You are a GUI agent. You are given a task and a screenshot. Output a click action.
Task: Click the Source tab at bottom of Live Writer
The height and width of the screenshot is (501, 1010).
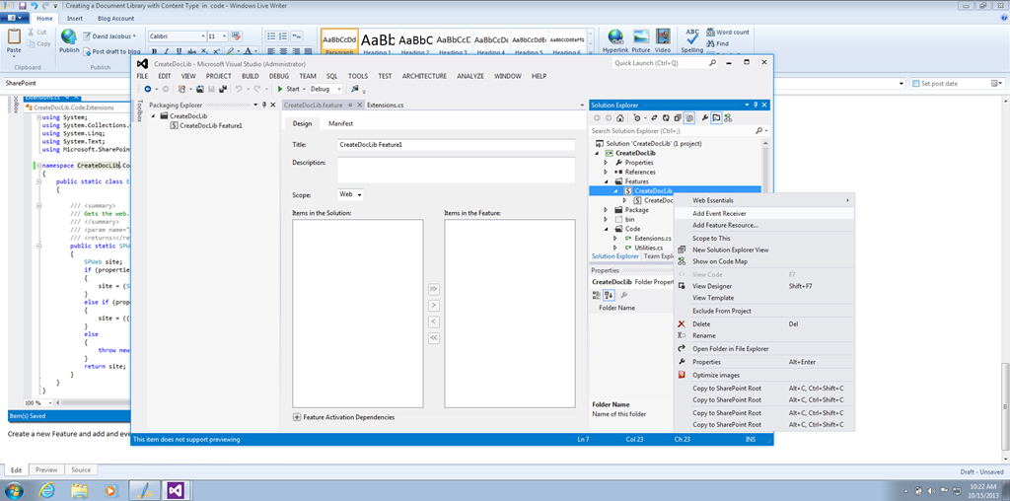point(81,470)
